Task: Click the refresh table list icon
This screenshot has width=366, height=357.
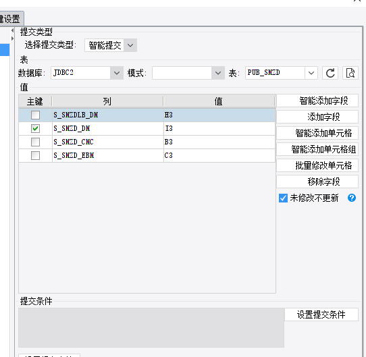Action: pos(330,73)
